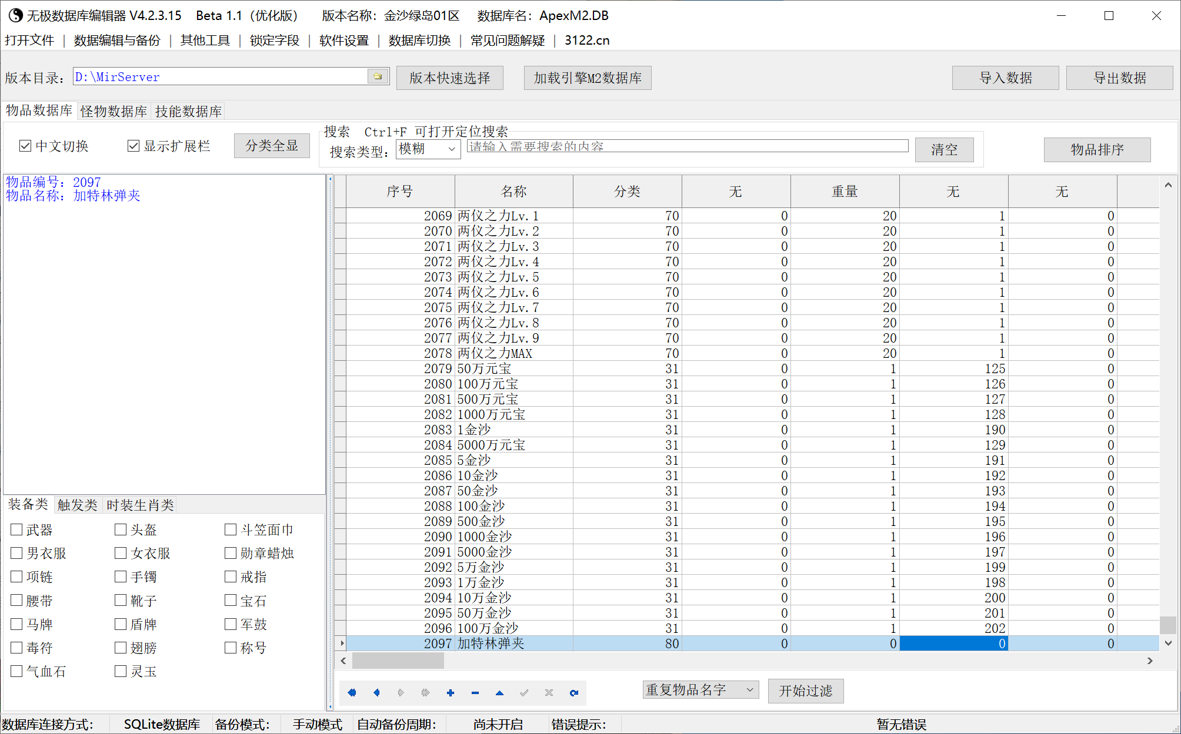Open the 软件设置 menu
Viewport: 1181px width, 734px height.
[344, 40]
